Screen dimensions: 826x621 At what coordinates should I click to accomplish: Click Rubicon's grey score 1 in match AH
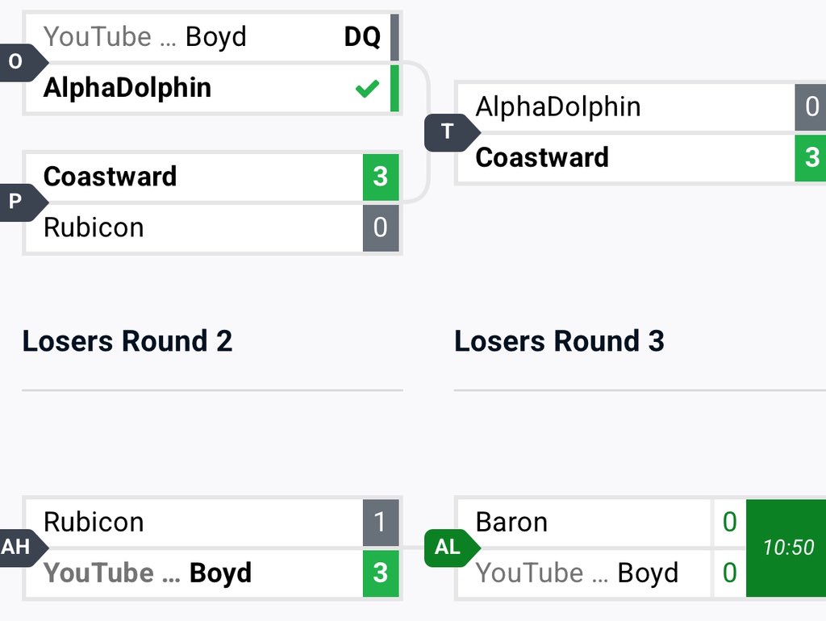point(381,522)
